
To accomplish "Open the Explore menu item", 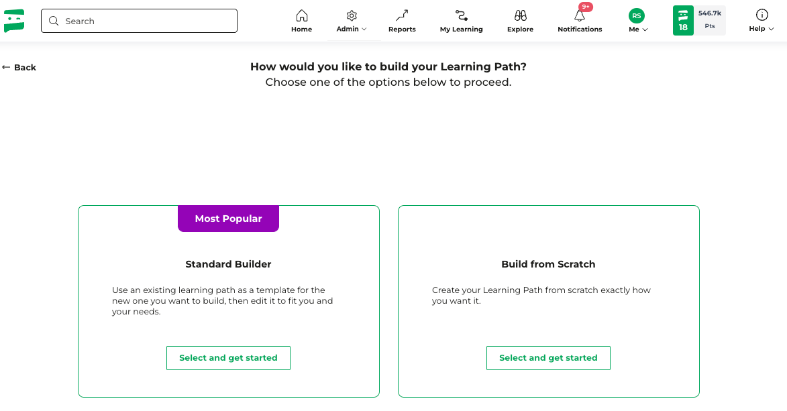I will point(520,29).
